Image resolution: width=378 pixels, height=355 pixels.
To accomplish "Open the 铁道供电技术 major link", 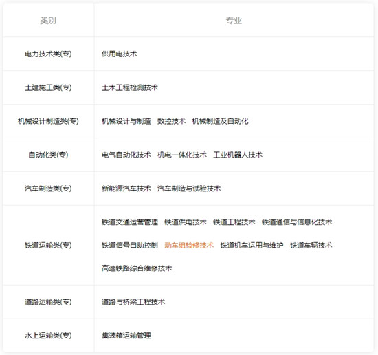I will click(x=186, y=222).
